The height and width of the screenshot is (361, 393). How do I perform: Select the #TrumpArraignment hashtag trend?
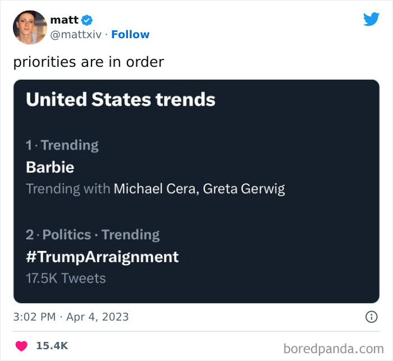coord(102,257)
